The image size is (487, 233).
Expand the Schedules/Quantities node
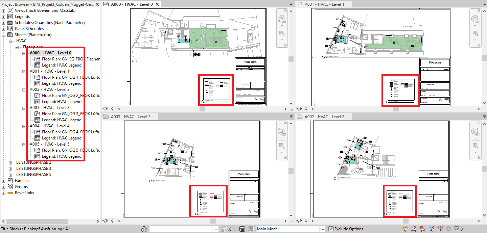(4, 23)
